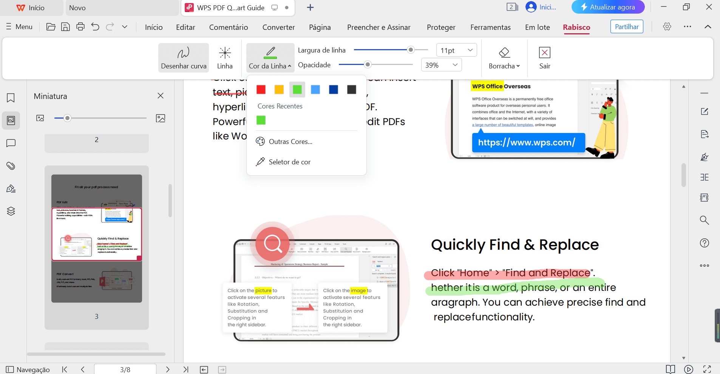
Task: Click the Partilhar button
Action: pos(626,26)
